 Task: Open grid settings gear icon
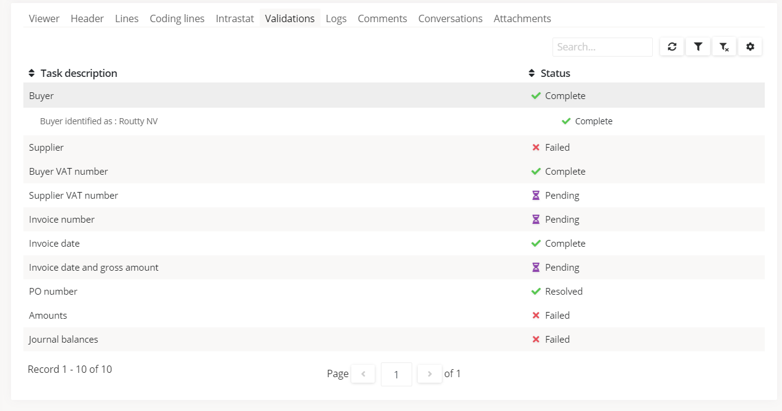click(x=750, y=47)
